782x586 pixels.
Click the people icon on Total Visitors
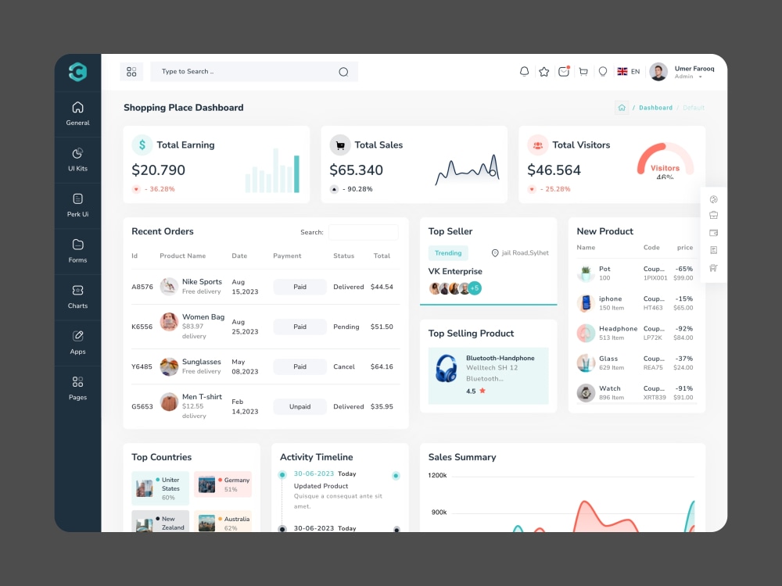pos(538,145)
